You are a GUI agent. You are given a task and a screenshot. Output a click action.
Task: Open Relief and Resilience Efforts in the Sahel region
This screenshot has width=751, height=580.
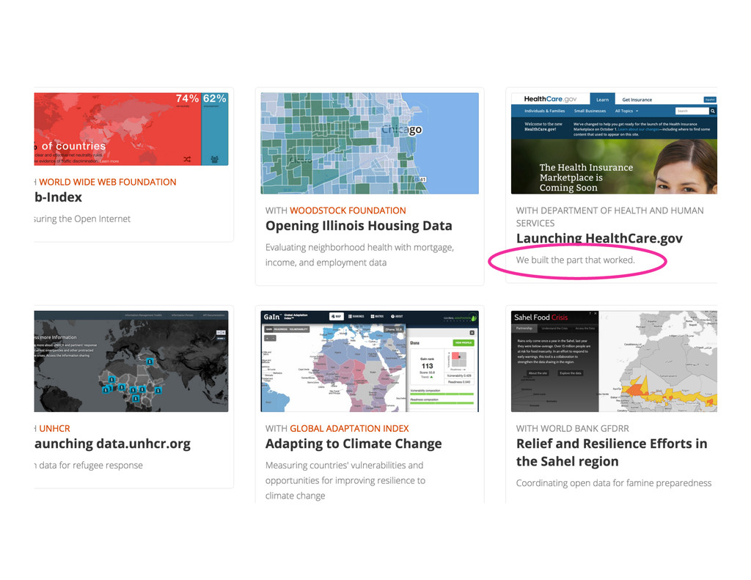(x=612, y=452)
